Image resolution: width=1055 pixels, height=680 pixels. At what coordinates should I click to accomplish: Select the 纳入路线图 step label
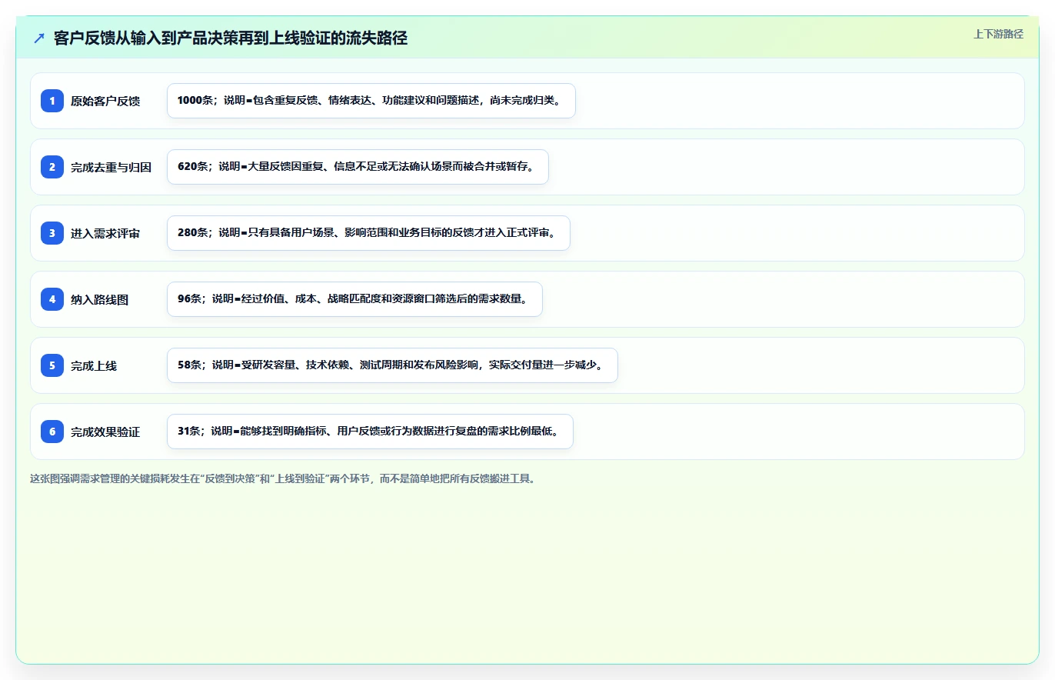point(99,299)
